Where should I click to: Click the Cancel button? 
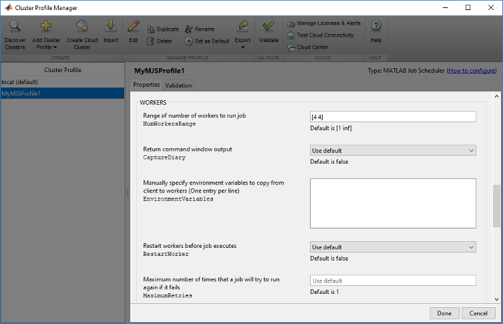pyautogui.click(x=478, y=313)
